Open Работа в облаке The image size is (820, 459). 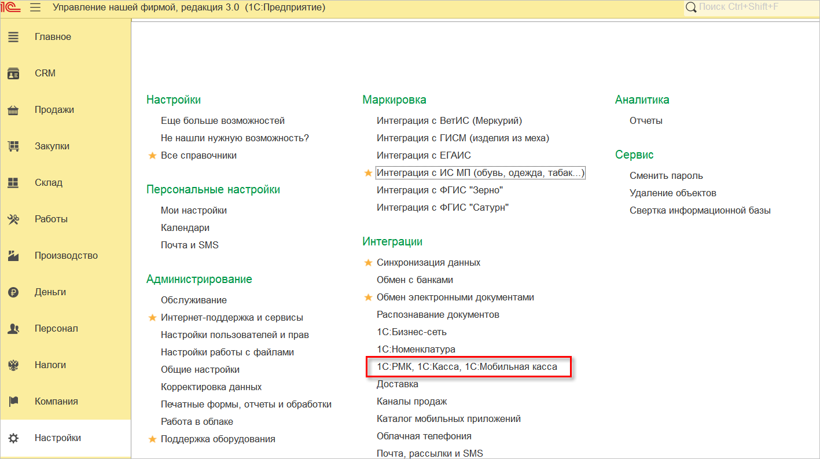[x=197, y=422]
